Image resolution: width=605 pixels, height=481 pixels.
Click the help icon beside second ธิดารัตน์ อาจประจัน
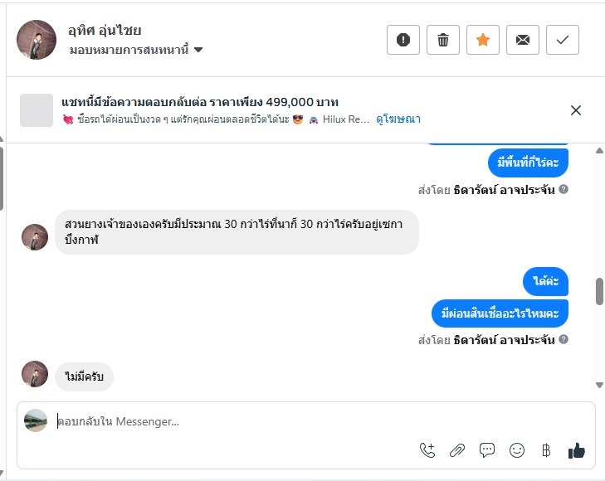click(564, 340)
